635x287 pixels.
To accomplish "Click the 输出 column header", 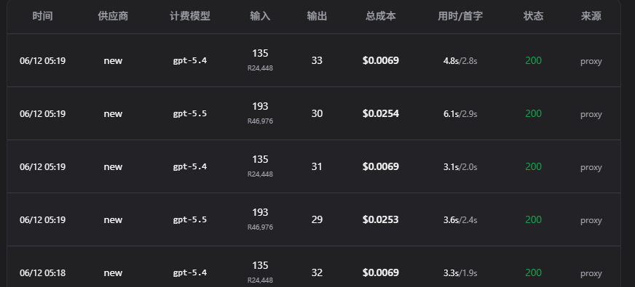I will (317, 16).
